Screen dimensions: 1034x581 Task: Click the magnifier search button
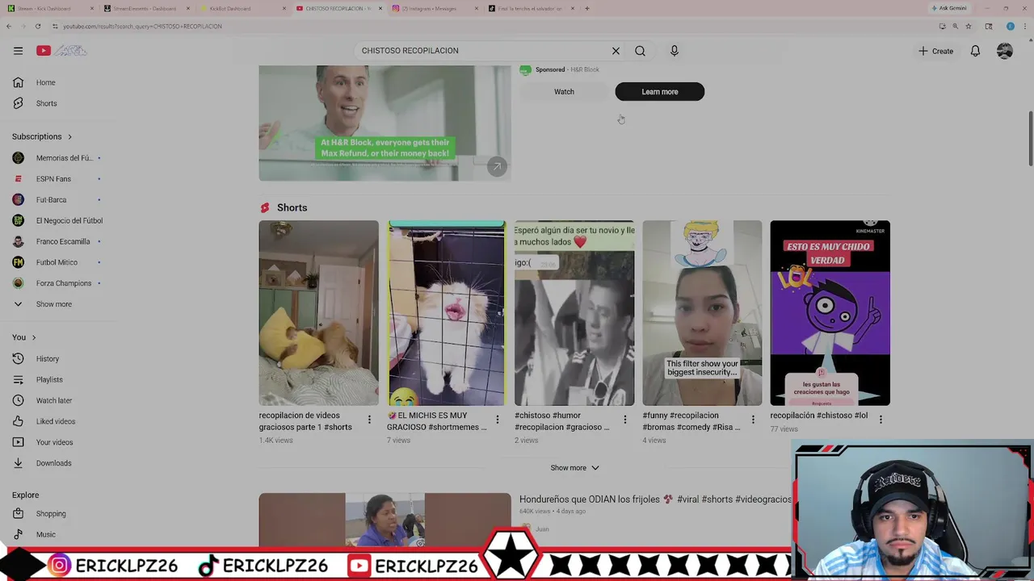[640, 51]
